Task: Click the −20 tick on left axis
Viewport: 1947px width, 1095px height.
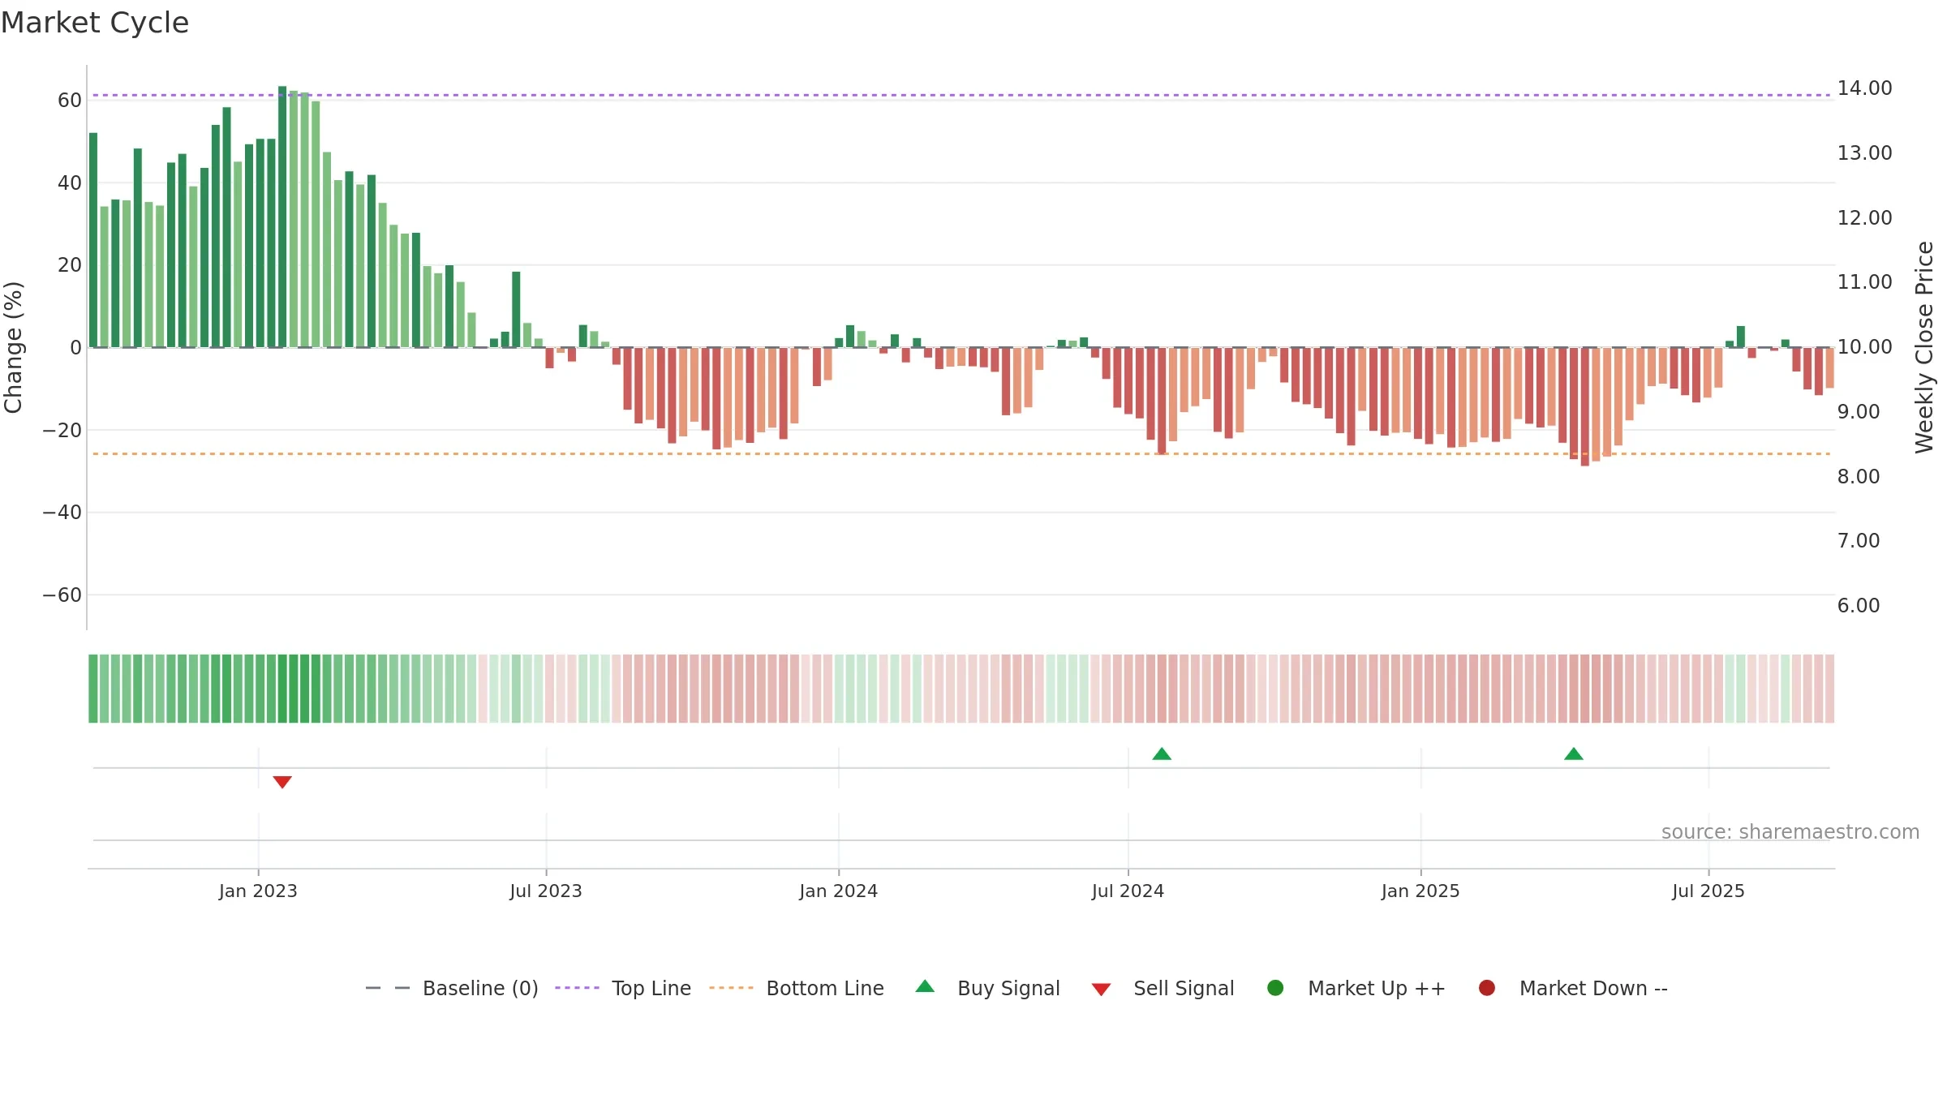Action: (62, 431)
